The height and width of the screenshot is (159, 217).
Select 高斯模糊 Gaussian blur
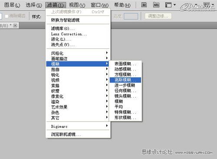tap(125, 80)
